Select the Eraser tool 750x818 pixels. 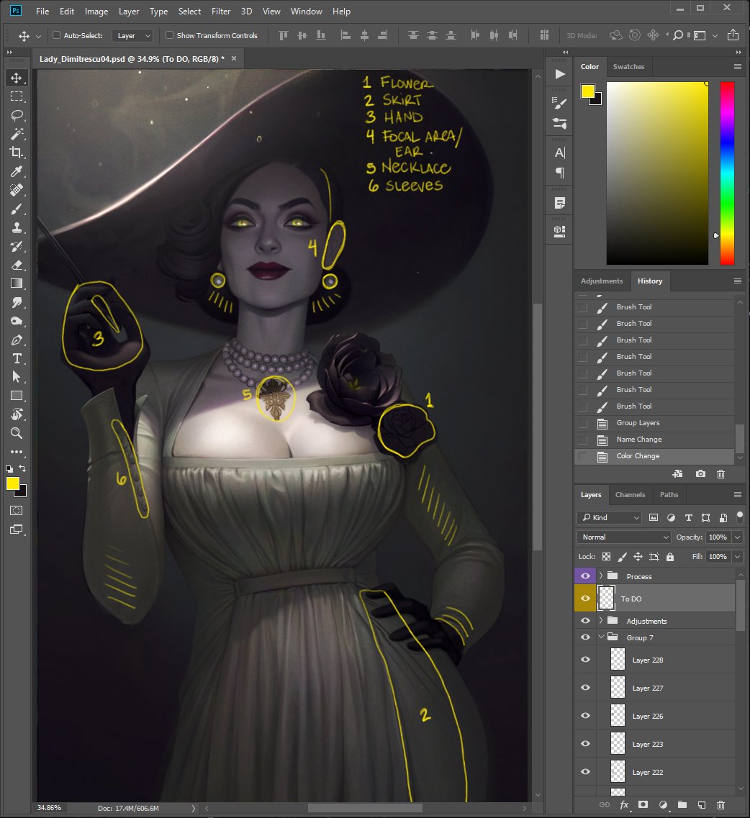pos(16,265)
